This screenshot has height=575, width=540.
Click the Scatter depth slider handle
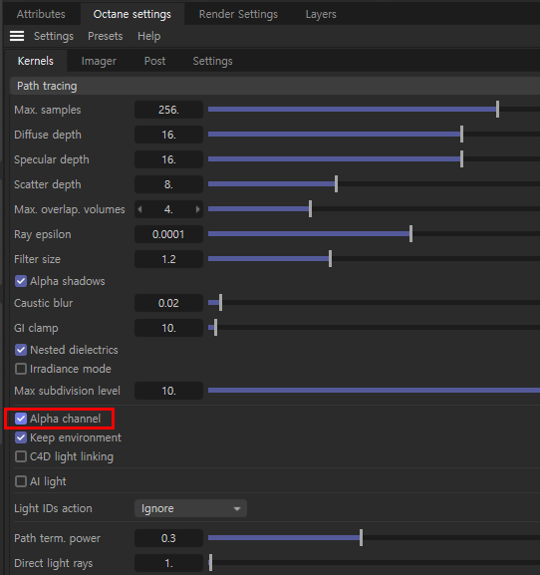click(336, 184)
